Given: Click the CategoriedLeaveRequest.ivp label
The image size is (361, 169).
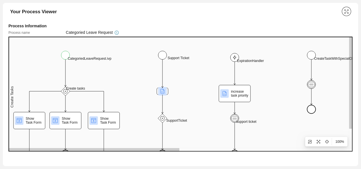Looking at the screenshot, I should click(89, 59).
